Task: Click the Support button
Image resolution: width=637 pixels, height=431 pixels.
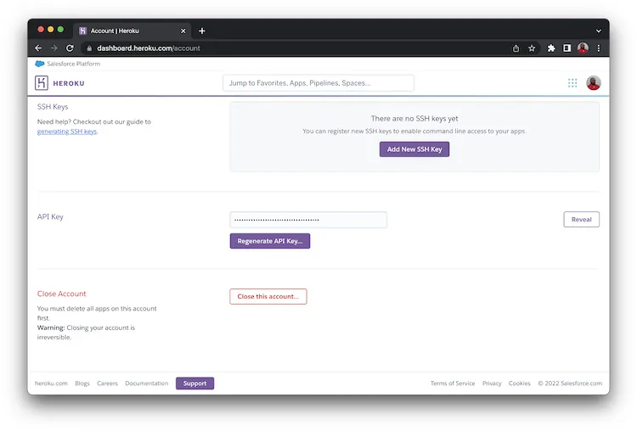Action: point(194,383)
